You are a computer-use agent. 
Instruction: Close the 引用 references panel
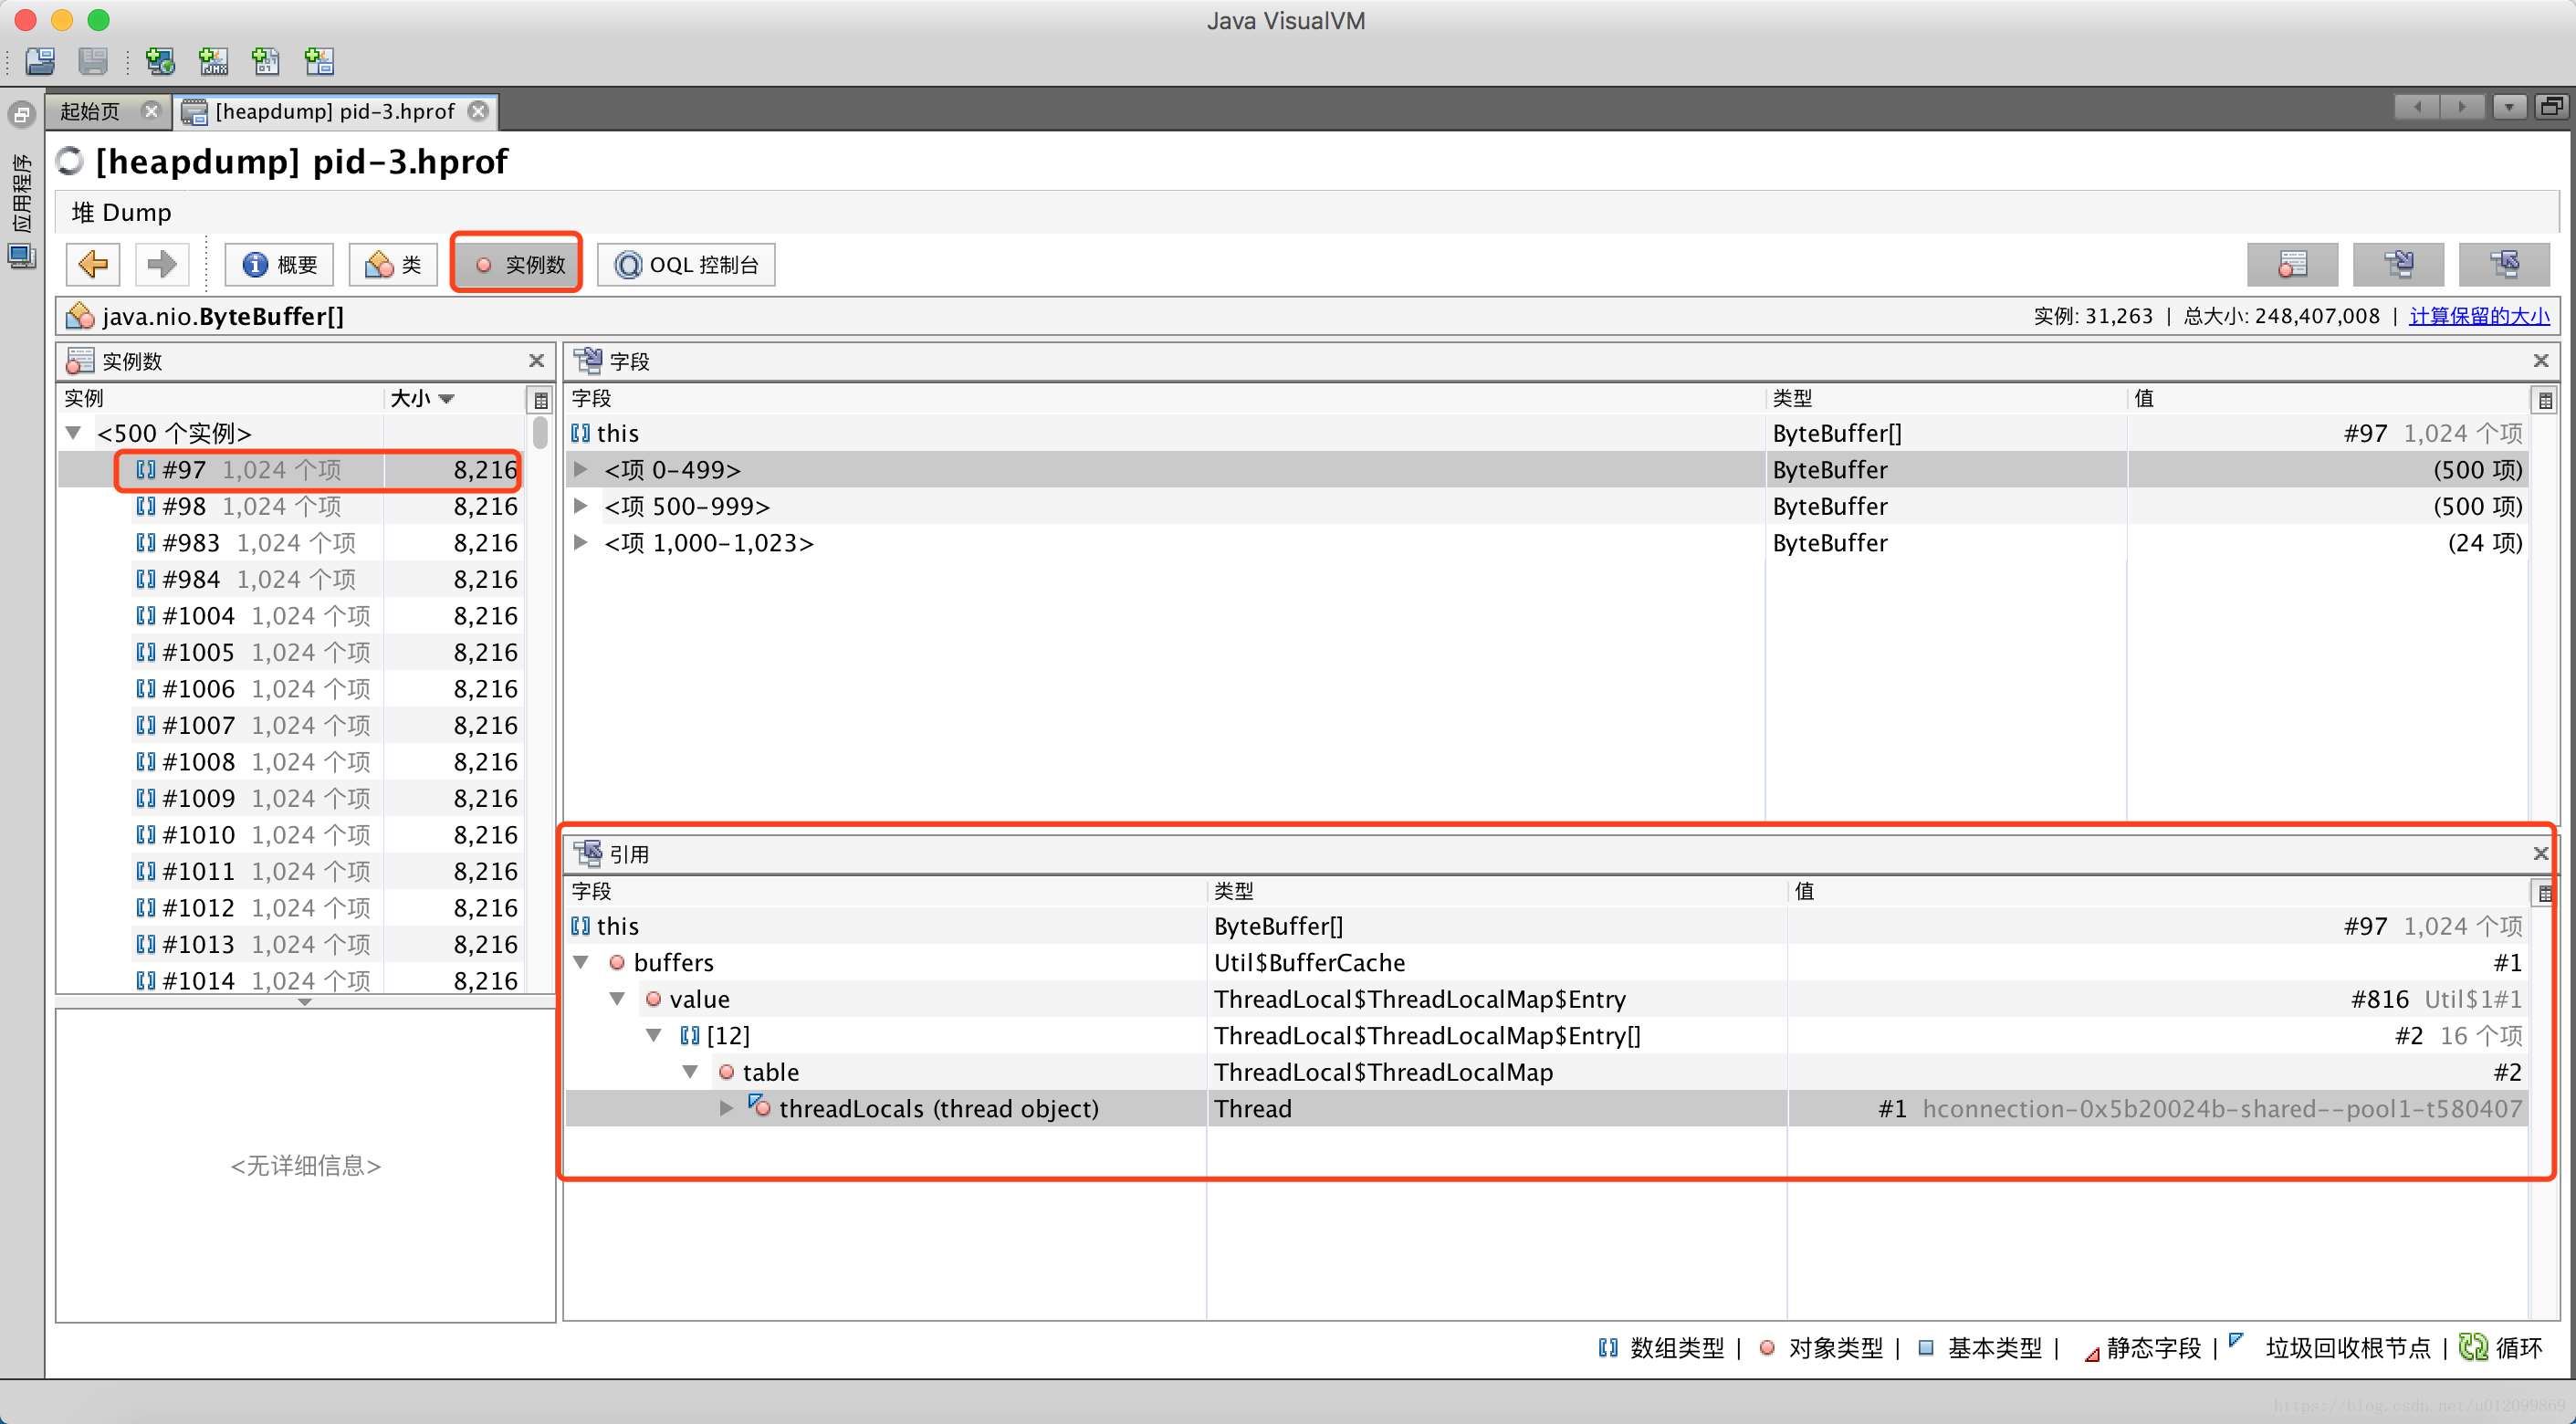click(2541, 853)
